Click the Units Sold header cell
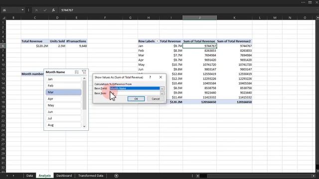Viewport: 319px width, 179px height. pyautogui.click(x=57, y=41)
